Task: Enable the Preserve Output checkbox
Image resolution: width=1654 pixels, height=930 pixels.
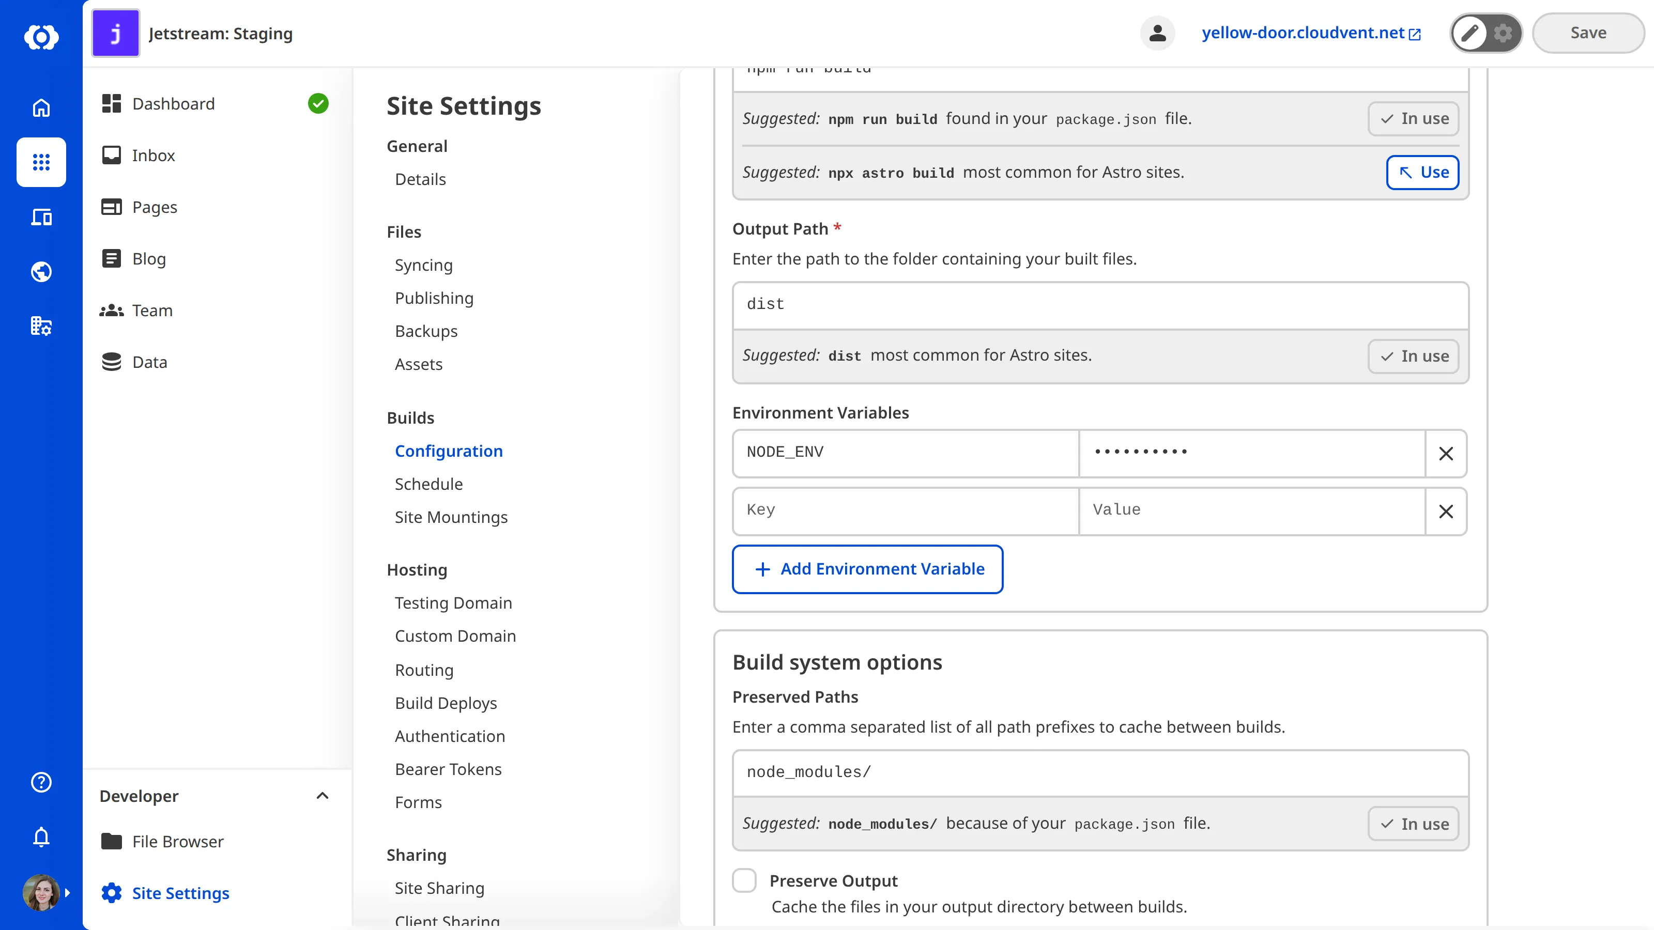Action: (744, 880)
